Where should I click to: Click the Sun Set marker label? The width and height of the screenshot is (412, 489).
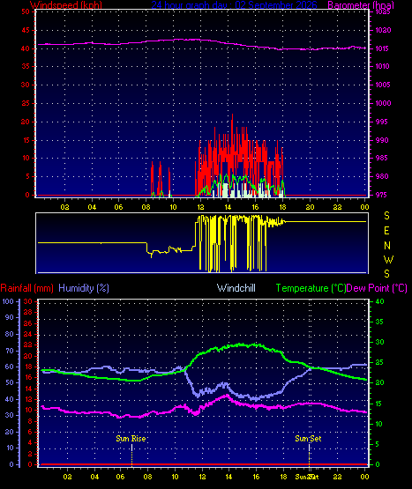(x=308, y=439)
